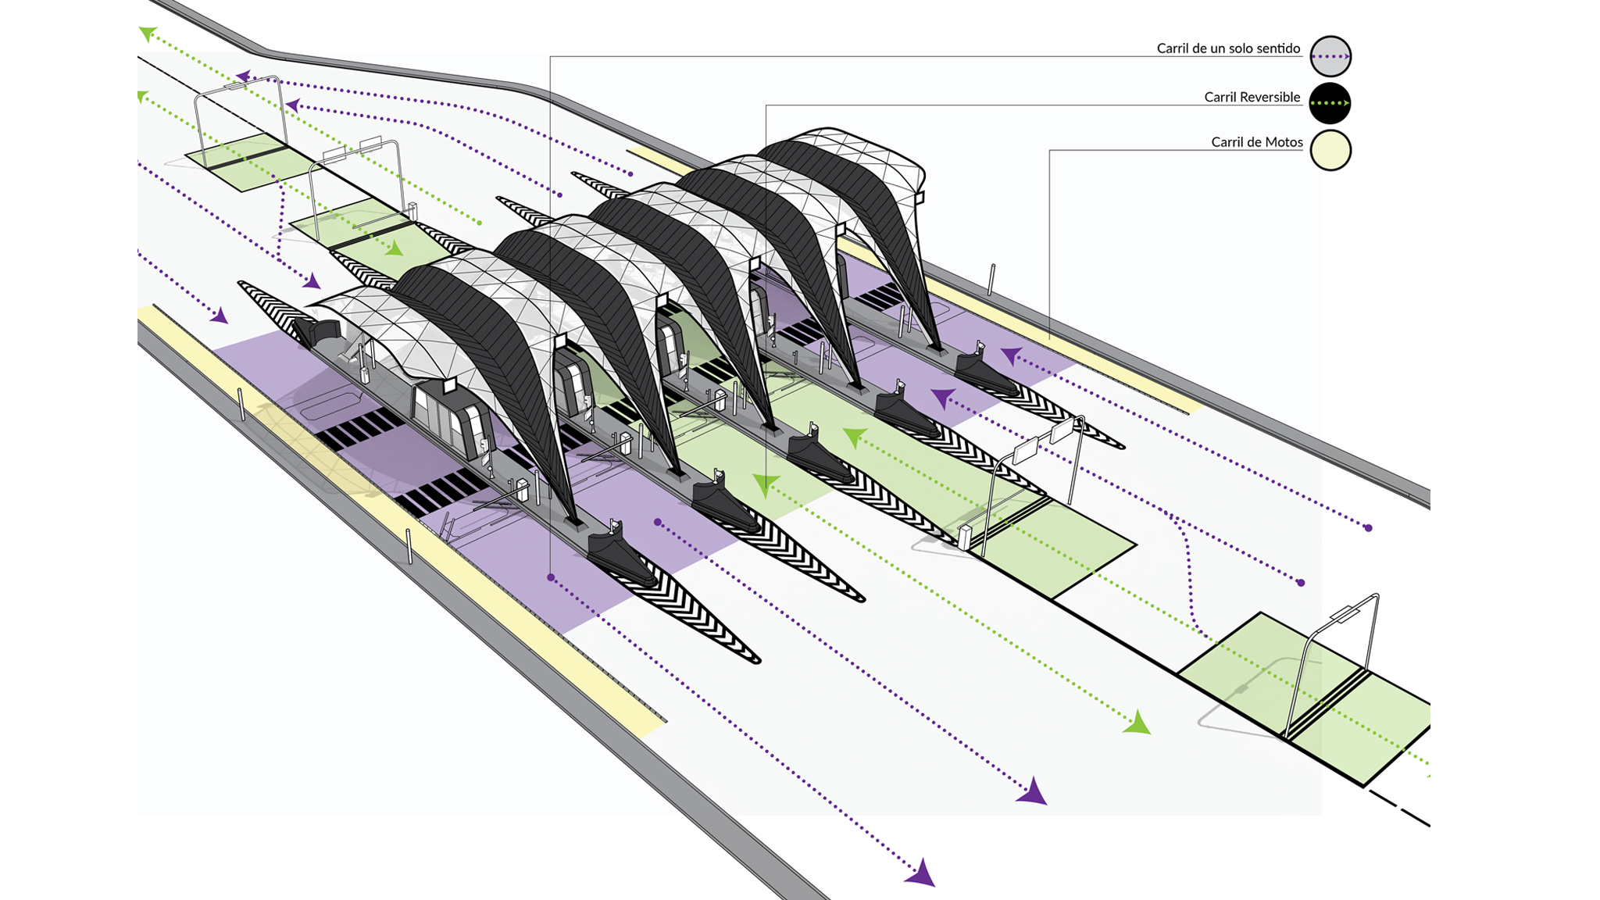1600x900 pixels.
Task: Click the 'Carril Reversible' legend text
Action: (1252, 97)
